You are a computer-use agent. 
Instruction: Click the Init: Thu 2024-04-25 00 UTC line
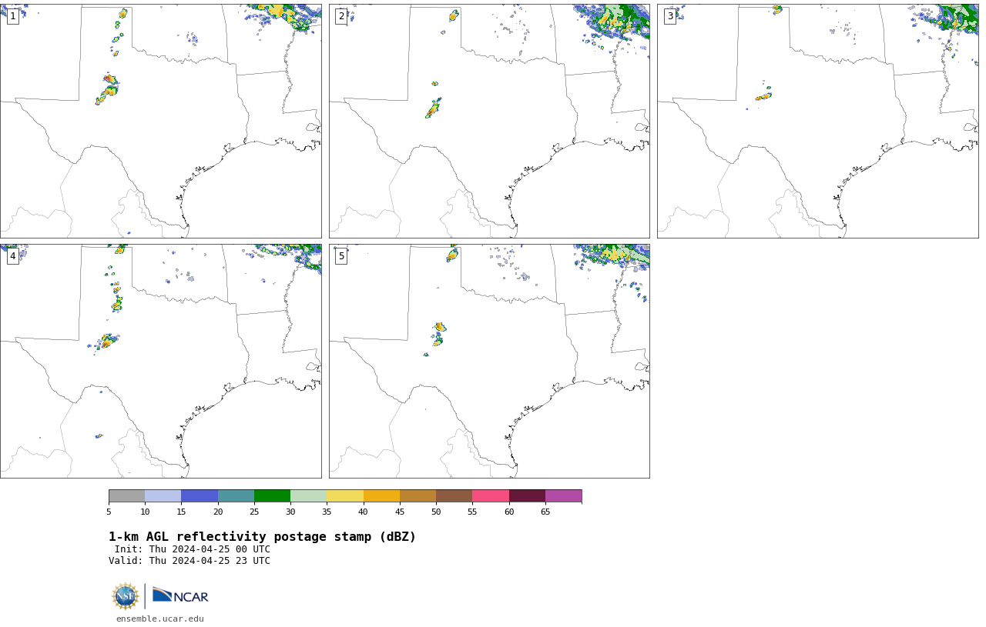click(193, 549)
